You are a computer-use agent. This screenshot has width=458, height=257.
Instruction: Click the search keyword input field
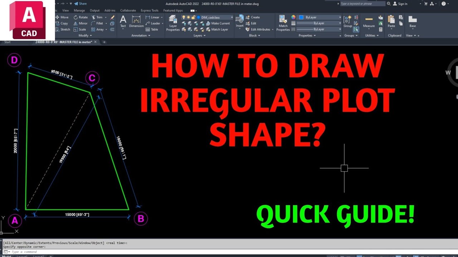coord(362,4)
